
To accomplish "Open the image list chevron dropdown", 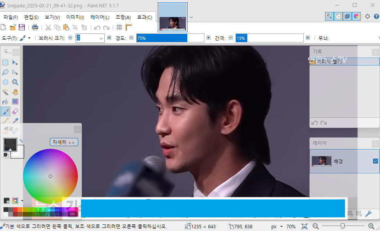I will tap(192, 17).
